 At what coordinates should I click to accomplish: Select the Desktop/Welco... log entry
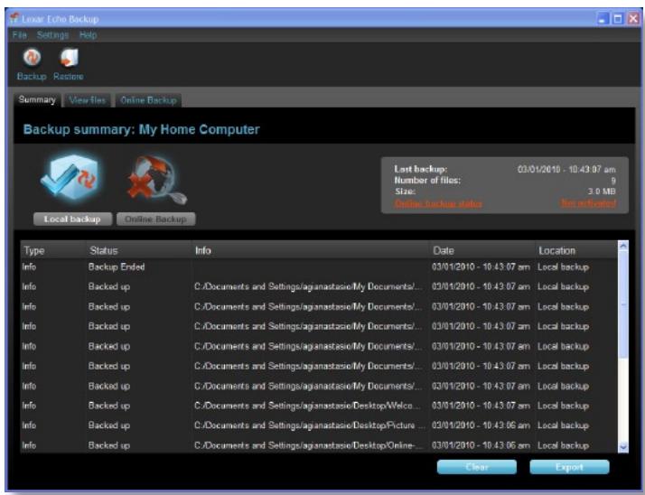319,406
